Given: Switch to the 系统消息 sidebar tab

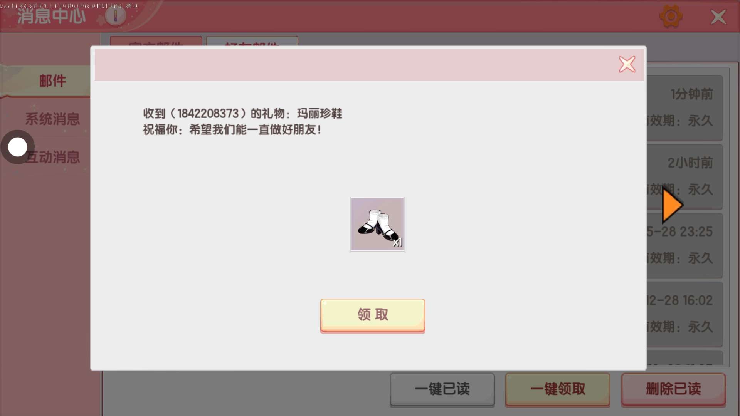Looking at the screenshot, I should 53,119.
